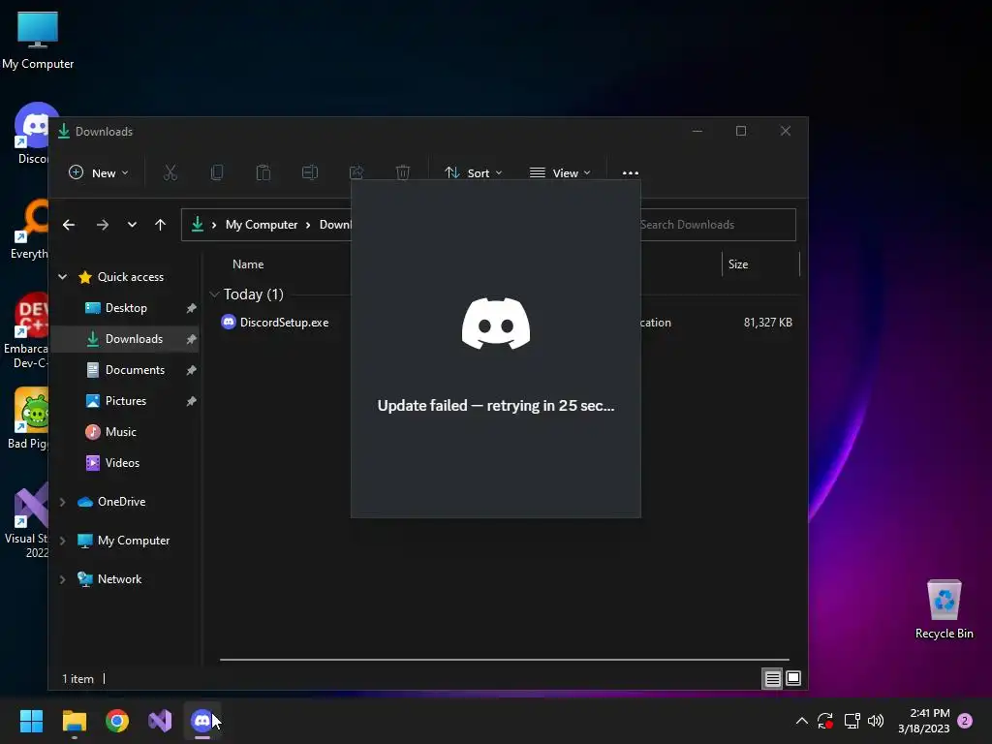Select OneDrive in navigation pane
This screenshot has width=992, height=744.
[121, 501]
